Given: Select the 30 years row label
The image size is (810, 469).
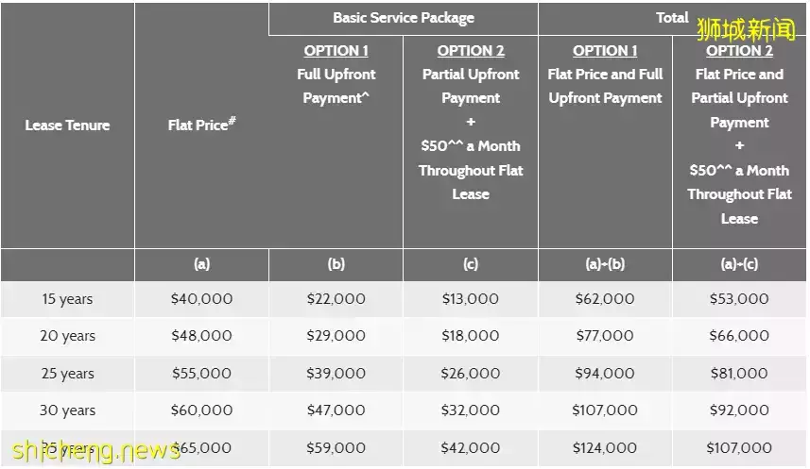Looking at the screenshot, I should [67, 410].
